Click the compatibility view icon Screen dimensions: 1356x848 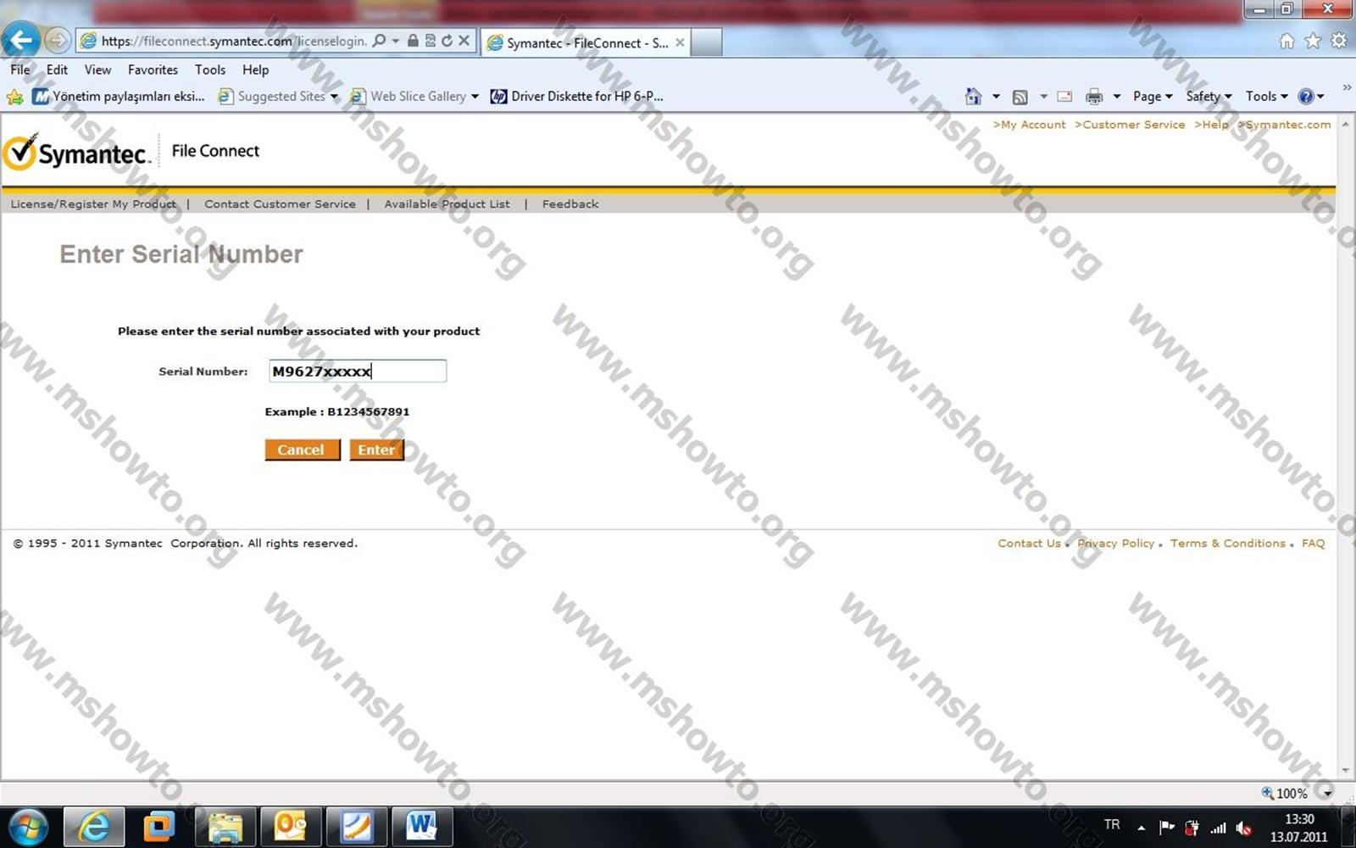[x=431, y=41]
